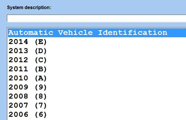Select the 2008 (8) list entry
The image size is (186, 120).
[97, 96]
